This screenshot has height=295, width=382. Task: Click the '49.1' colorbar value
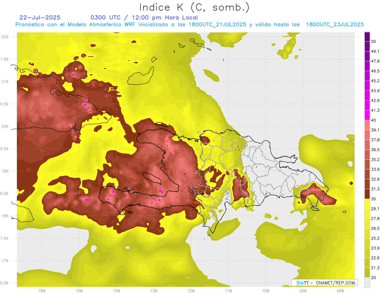pyautogui.click(x=375, y=52)
